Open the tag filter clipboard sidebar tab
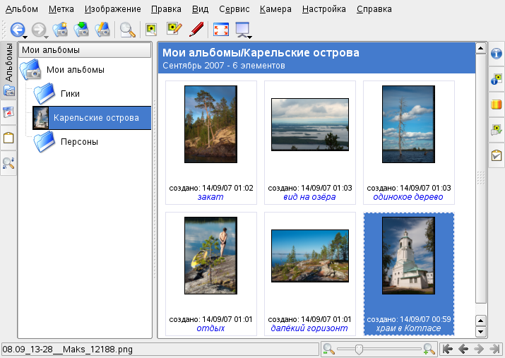Viewport: 505px width, 358px height. coord(497,155)
